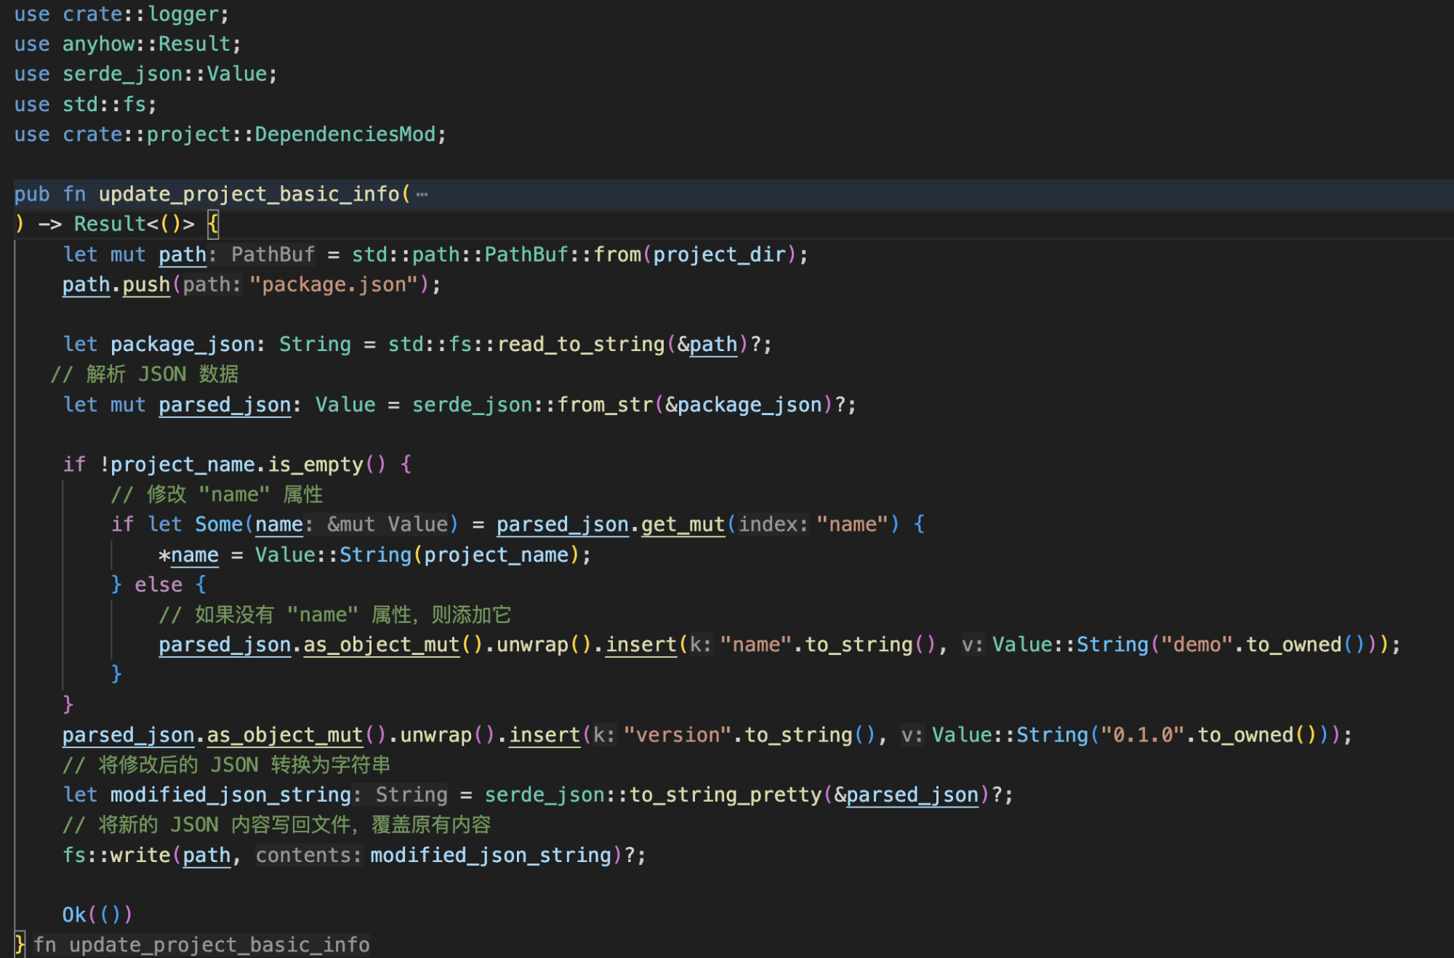Click the to_string_pretty function call
The image size is (1454, 958).
pos(727,794)
